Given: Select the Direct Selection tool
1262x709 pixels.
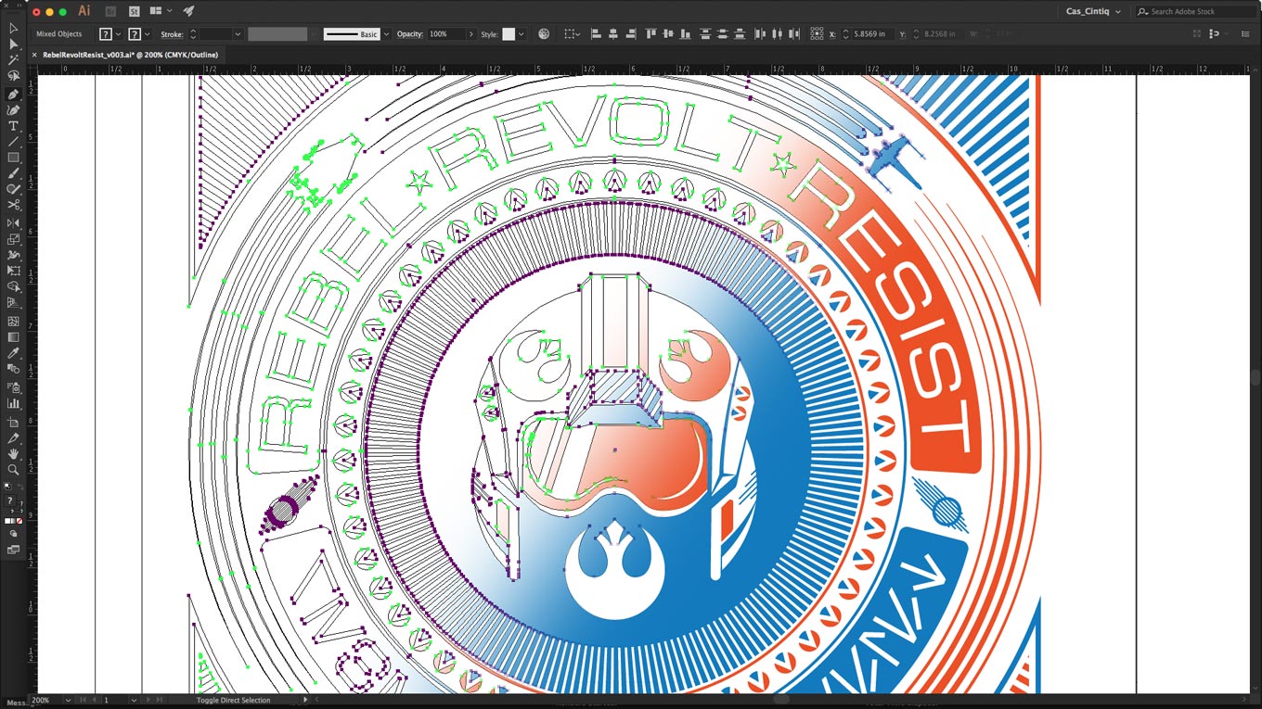Looking at the screenshot, I should pyautogui.click(x=13, y=44).
